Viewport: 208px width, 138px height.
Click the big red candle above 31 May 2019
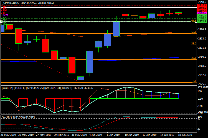[x=72, y=65]
